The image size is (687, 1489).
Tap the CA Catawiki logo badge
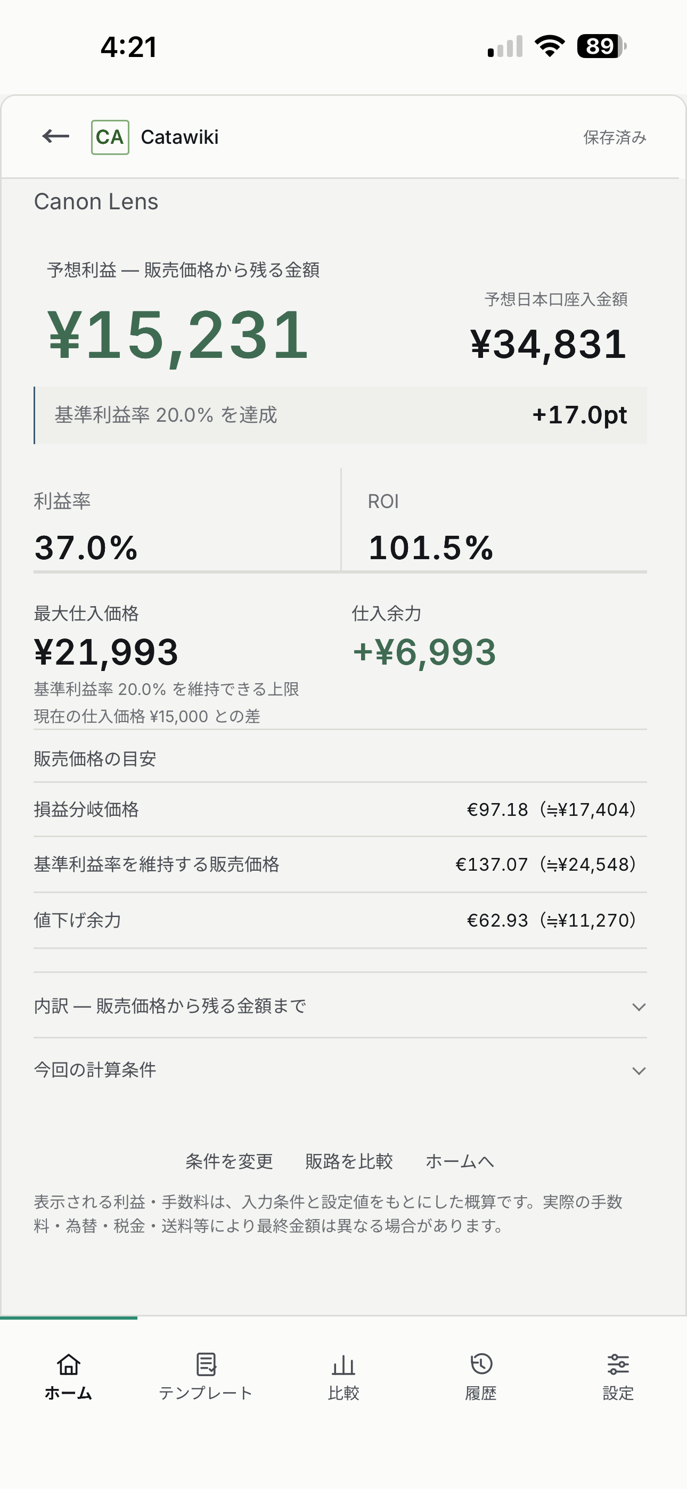coord(110,137)
